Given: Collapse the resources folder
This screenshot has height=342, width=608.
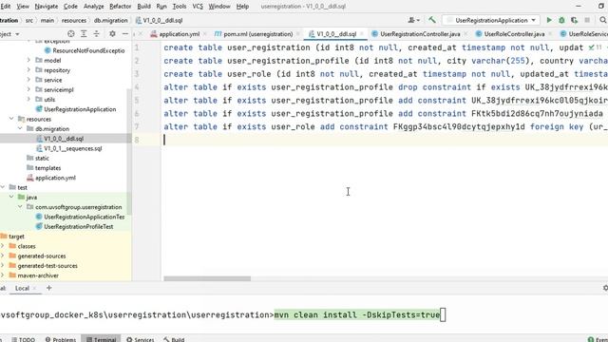Looking at the screenshot, I should [11, 119].
